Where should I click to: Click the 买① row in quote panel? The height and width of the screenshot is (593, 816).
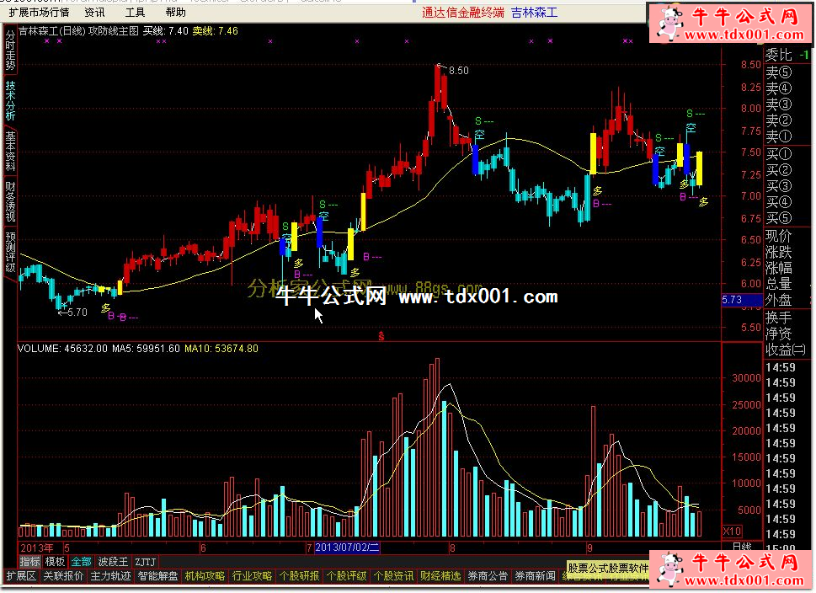[x=788, y=154]
